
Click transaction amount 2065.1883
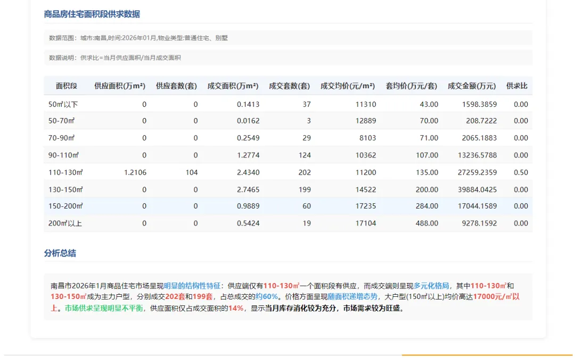(479, 138)
